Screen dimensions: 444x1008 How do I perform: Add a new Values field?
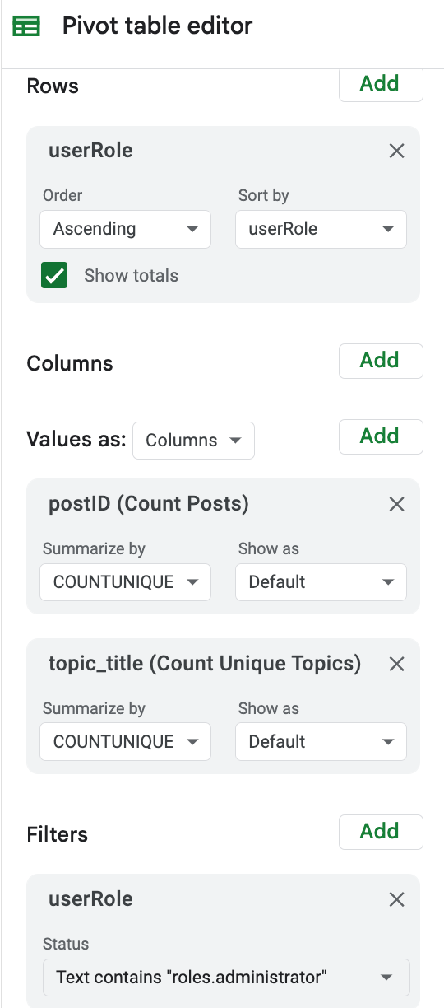[381, 436]
